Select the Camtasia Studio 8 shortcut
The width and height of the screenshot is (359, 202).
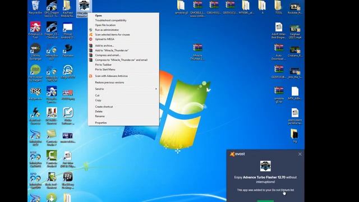point(52,159)
